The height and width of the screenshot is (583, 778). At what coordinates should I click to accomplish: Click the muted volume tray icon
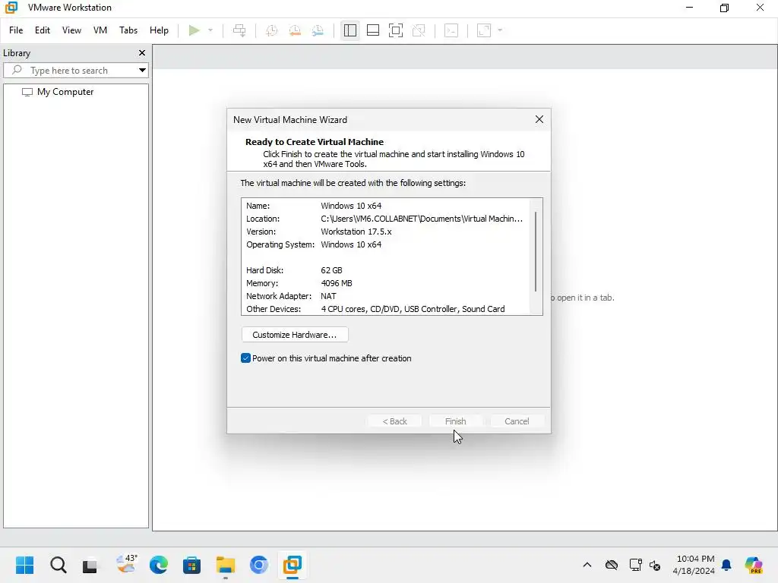[655, 565]
